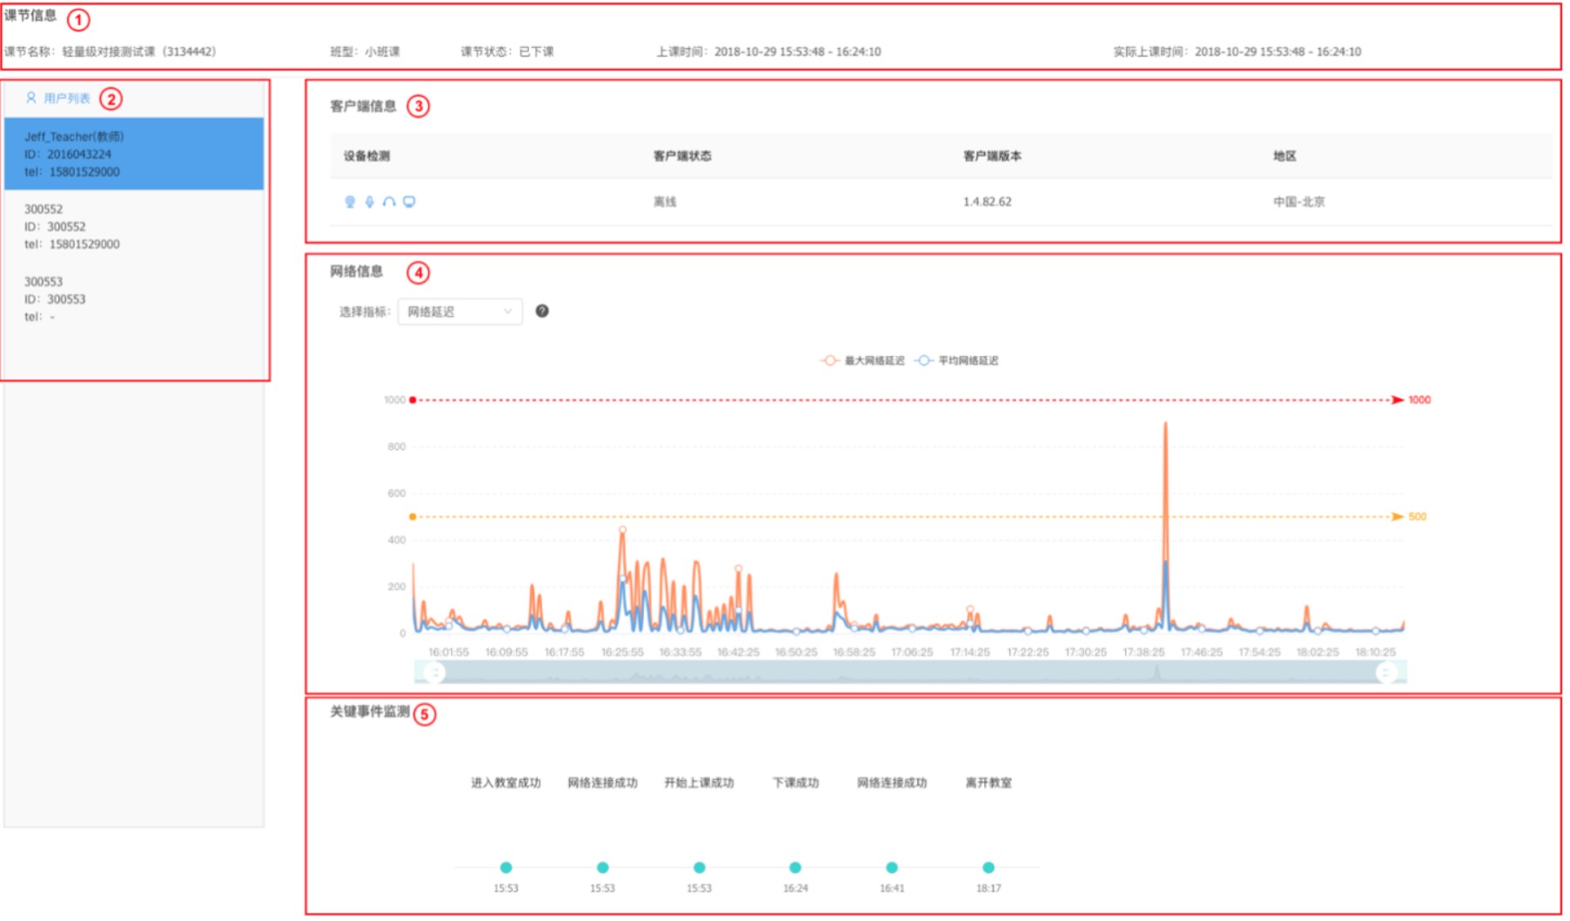1570x921 pixels.
Task: Click the camera device check icon
Action: (350, 202)
